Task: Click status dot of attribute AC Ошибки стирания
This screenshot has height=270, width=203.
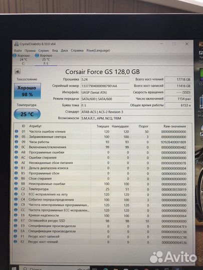Action: pos(16,157)
